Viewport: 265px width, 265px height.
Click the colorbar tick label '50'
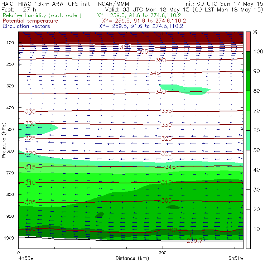click(256, 150)
